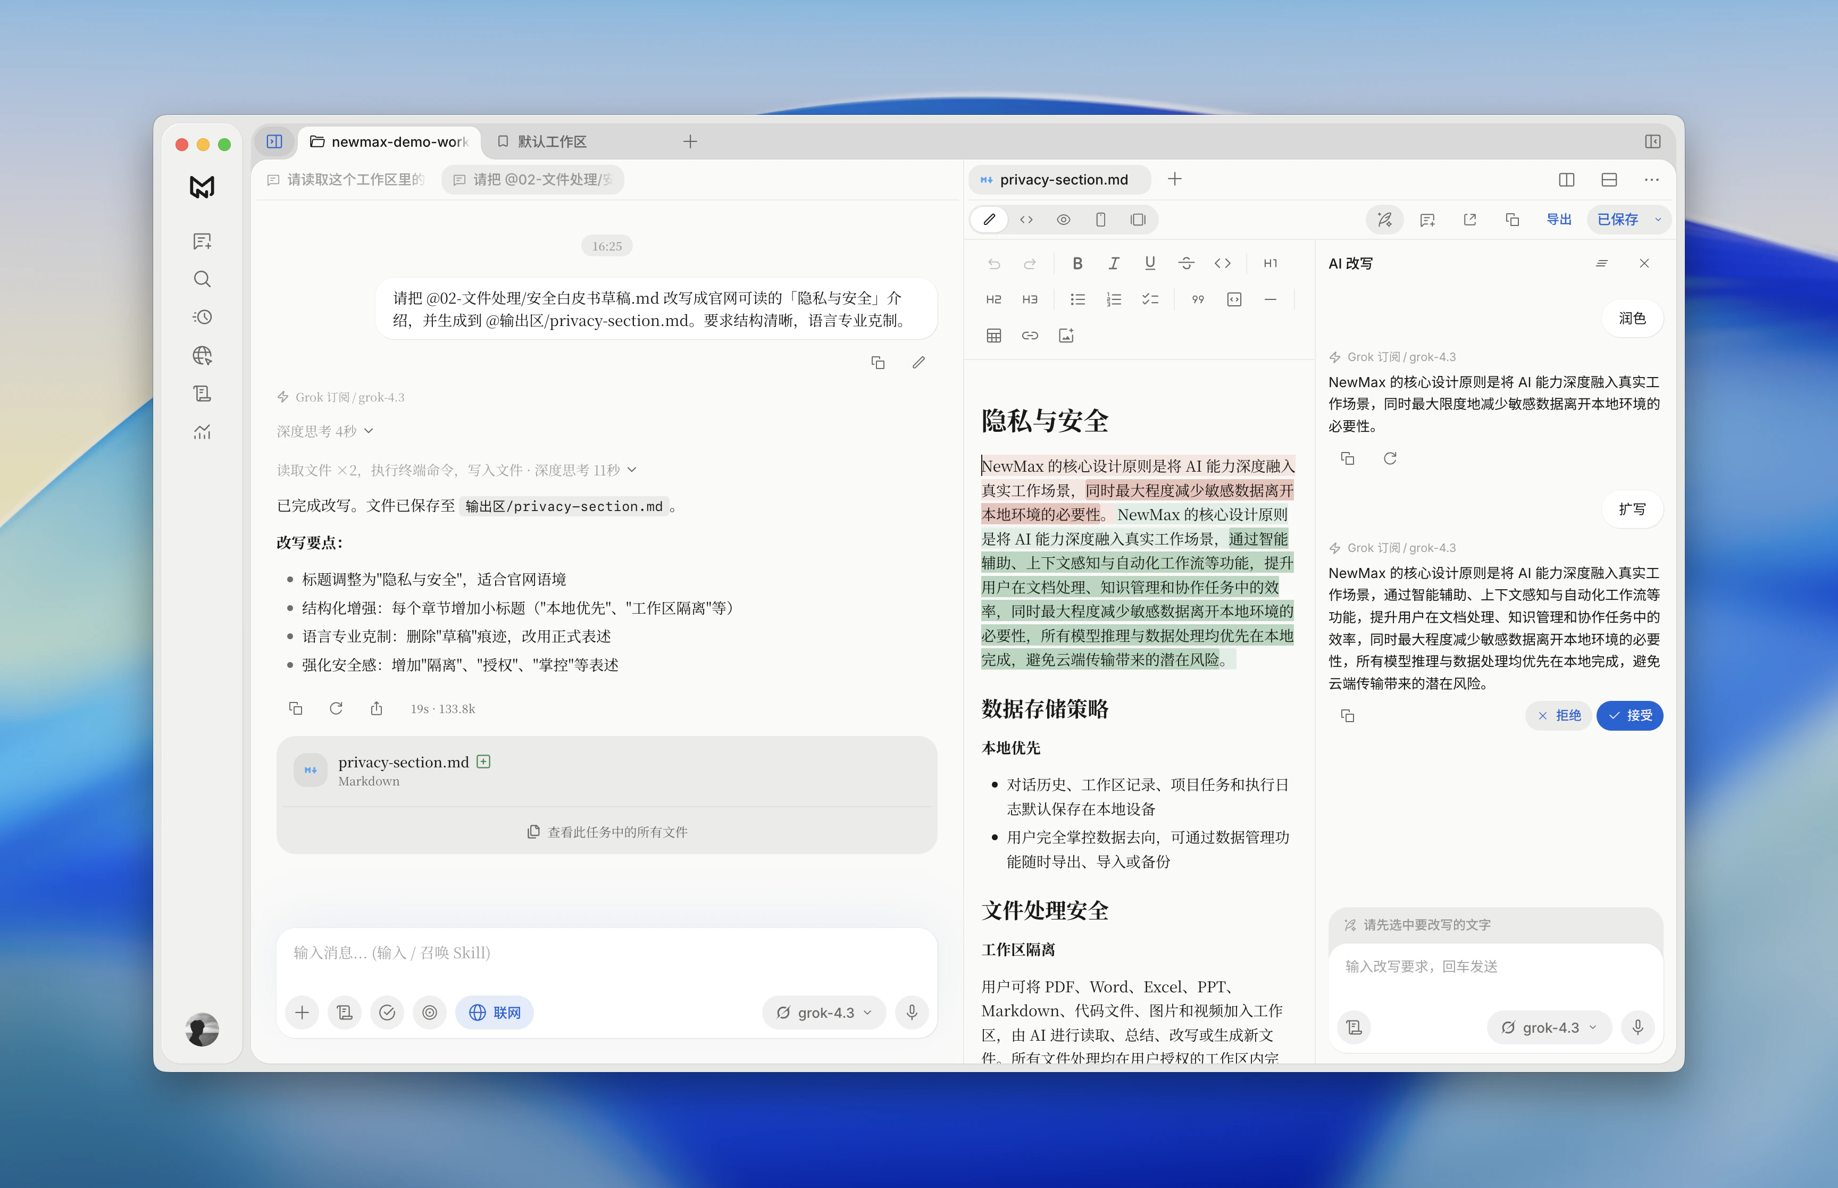Insert a code block

pyautogui.click(x=1234, y=299)
